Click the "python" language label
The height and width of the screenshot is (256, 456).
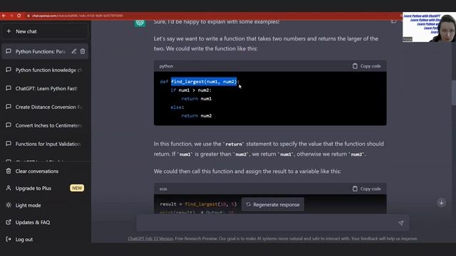pyautogui.click(x=166, y=66)
